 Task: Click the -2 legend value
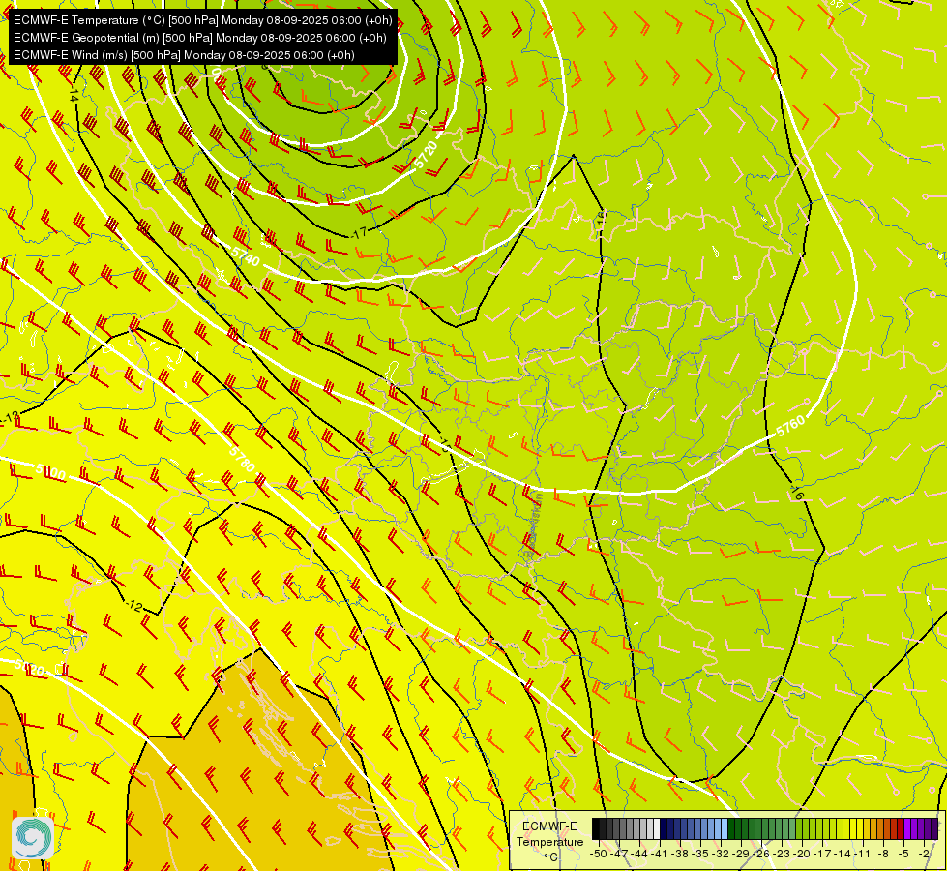925,854
